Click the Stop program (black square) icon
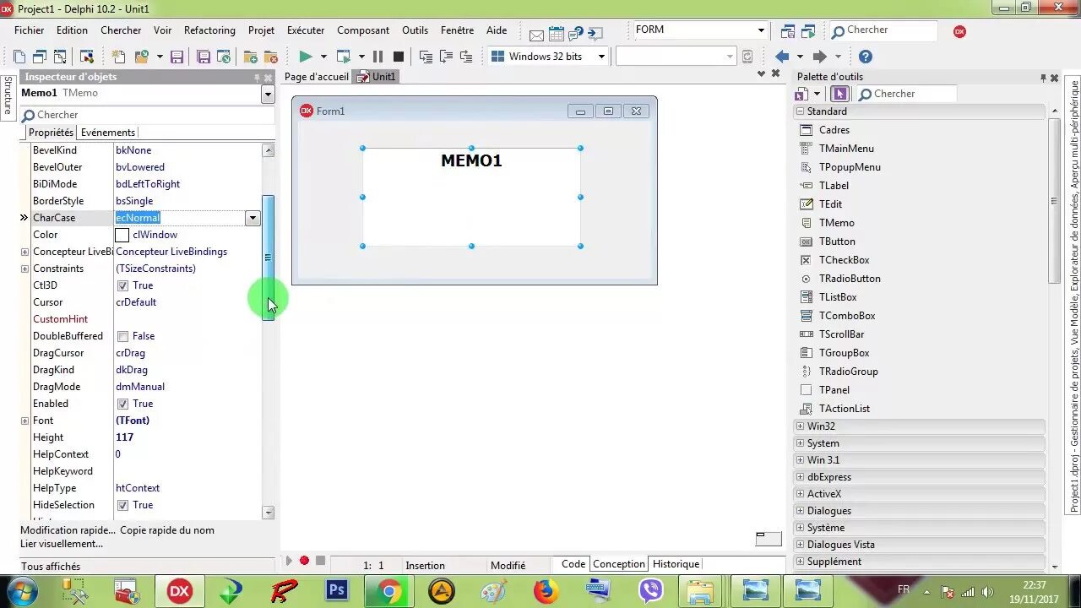The image size is (1081, 608). 399,57
